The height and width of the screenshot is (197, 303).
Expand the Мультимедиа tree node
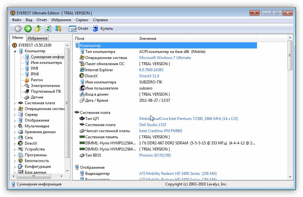click(x=15, y=126)
